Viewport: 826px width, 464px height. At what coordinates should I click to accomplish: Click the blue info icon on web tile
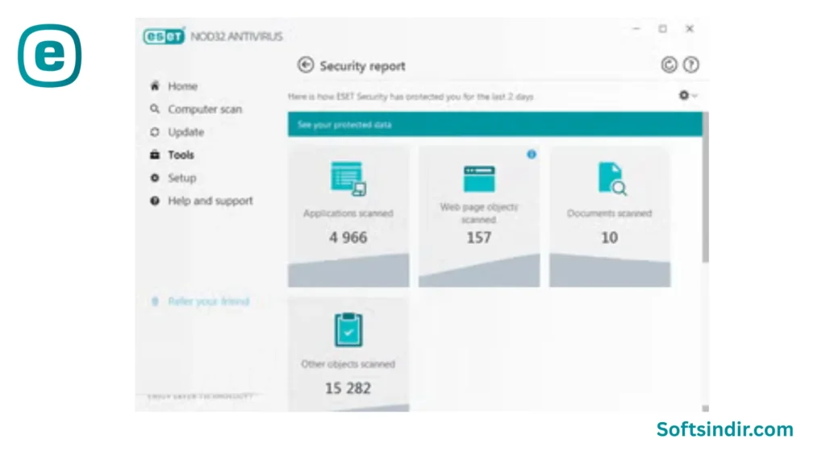532,154
